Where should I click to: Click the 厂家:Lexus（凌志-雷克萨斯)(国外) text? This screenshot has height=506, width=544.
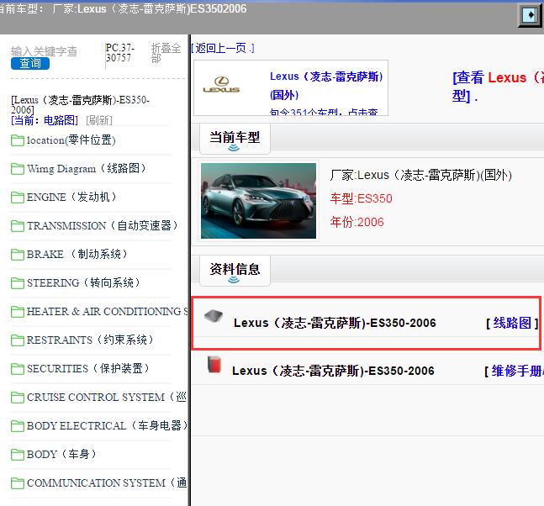pos(421,175)
